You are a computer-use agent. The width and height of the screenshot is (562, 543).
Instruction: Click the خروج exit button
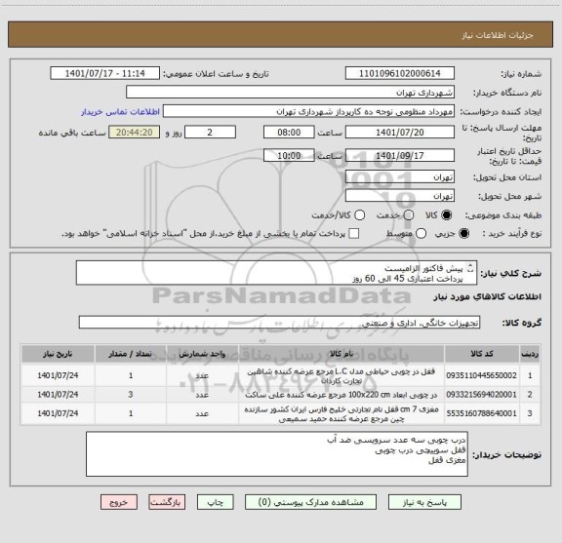tap(119, 502)
